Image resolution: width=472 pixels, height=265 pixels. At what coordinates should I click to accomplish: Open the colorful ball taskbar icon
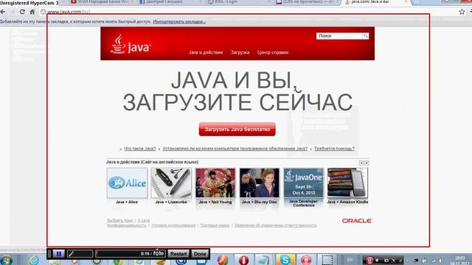223,260
